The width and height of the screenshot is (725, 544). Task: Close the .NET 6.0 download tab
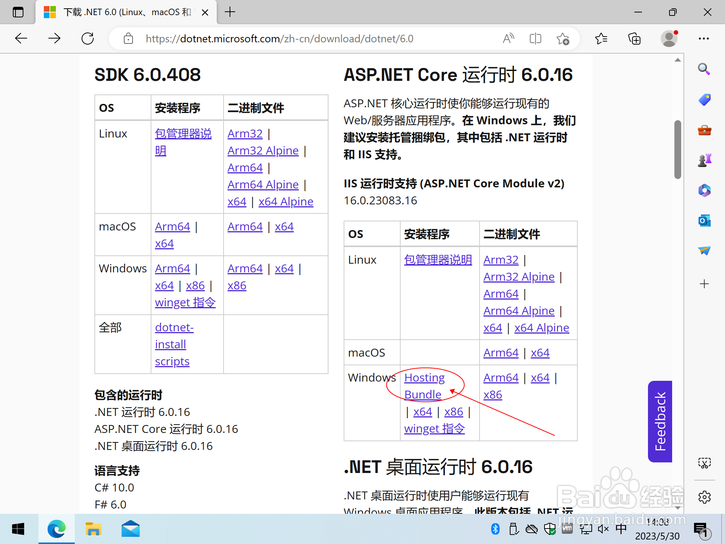point(205,12)
